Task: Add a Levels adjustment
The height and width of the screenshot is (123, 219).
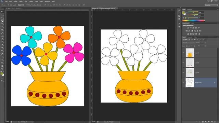Action: (191, 28)
